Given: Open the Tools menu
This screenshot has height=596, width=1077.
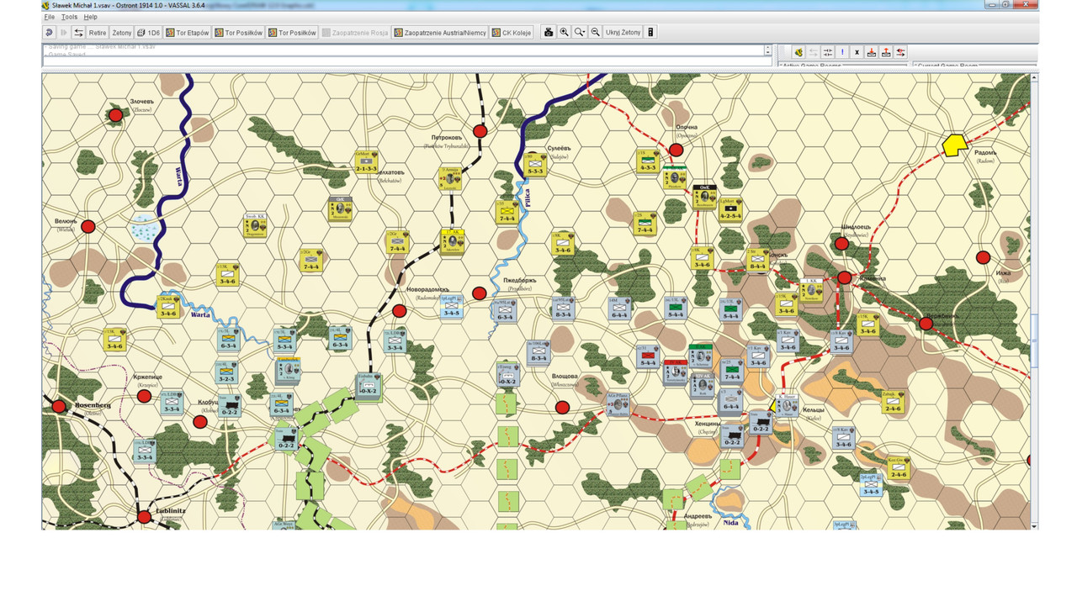Looking at the screenshot, I should [69, 17].
